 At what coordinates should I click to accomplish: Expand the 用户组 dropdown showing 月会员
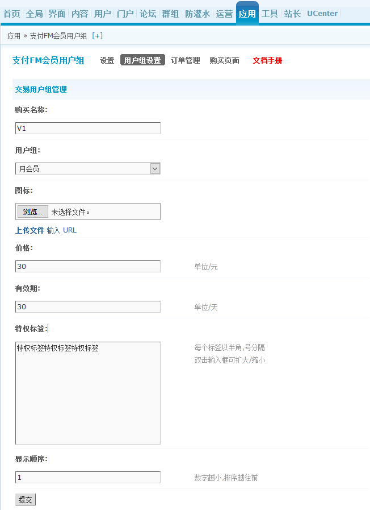pos(88,168)
